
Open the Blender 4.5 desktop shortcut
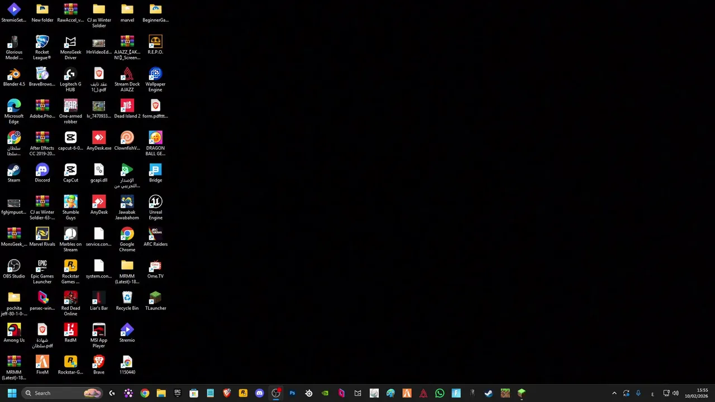click(x=14, y=78)
